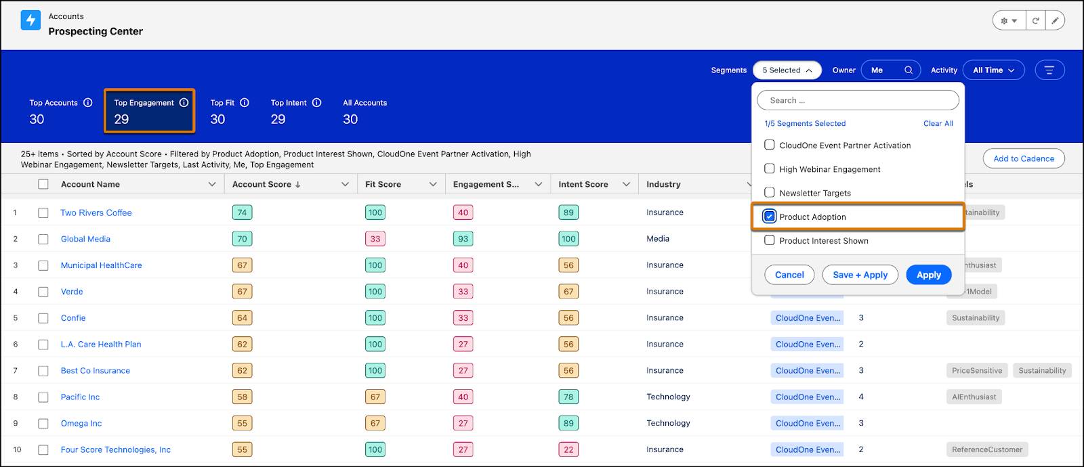Open the gear settings menu icon
The width and height of the screenshot is (1084, 467).
(1009, 21)
